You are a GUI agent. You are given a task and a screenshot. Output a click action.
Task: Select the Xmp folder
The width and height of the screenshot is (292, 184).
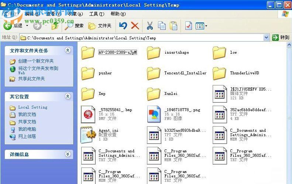pyautogui.click(x=93, y=94)
